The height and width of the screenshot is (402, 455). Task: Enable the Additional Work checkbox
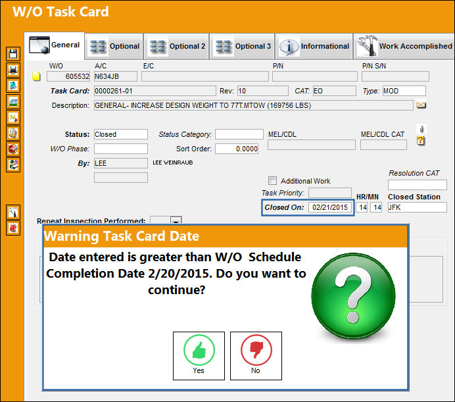click(272, 181)
